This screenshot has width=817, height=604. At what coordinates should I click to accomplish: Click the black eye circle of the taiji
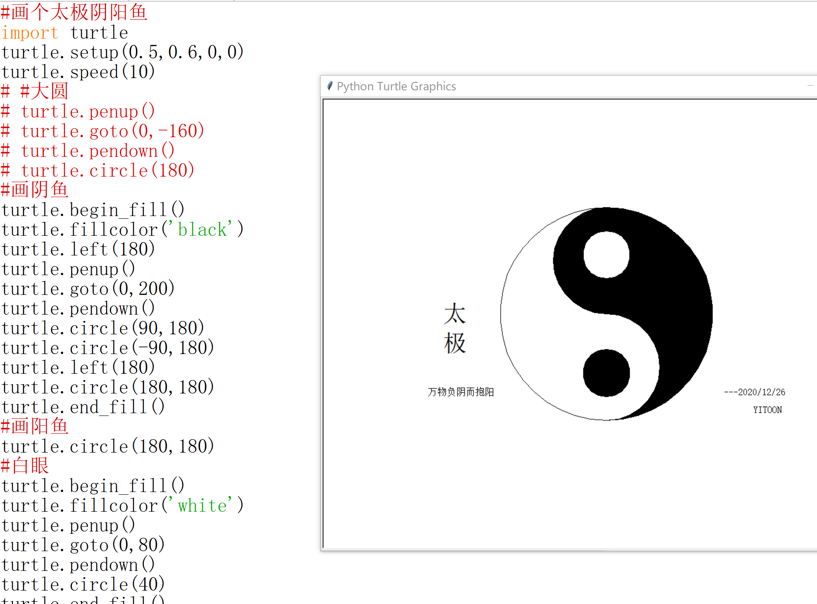point(606,373)
